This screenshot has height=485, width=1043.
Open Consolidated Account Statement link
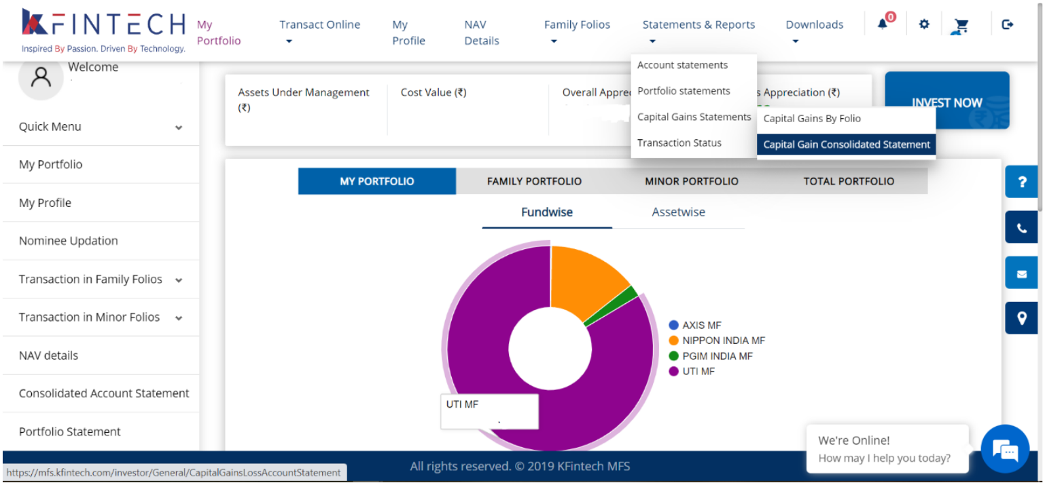(104, 393)
